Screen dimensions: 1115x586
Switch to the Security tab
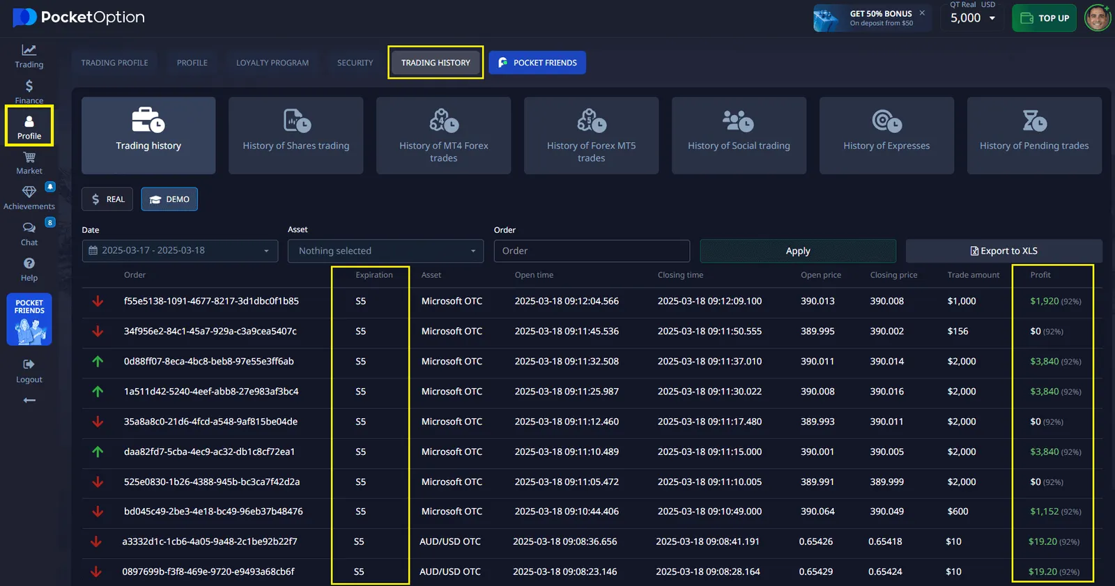point(355,63)
